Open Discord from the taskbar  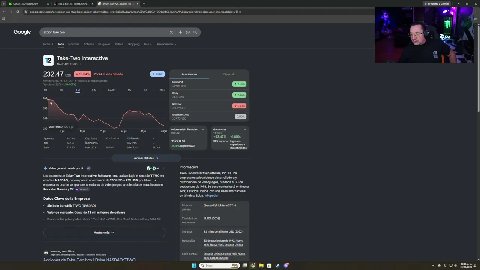click(286, 265)
